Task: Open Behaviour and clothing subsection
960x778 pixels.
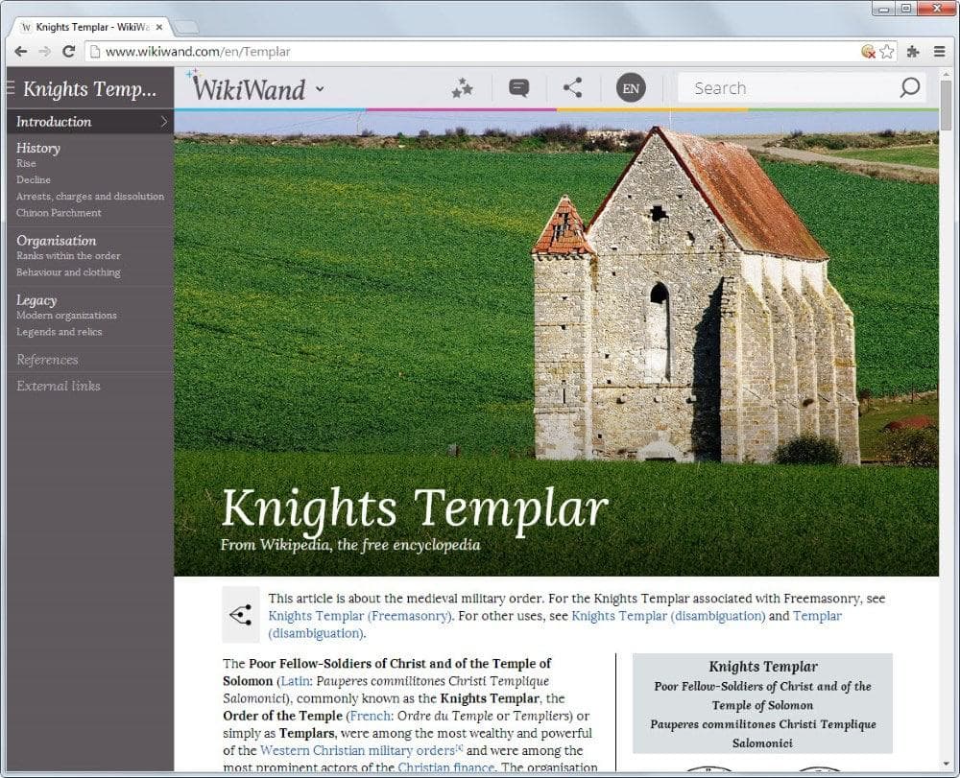Action: coord(68,272)
